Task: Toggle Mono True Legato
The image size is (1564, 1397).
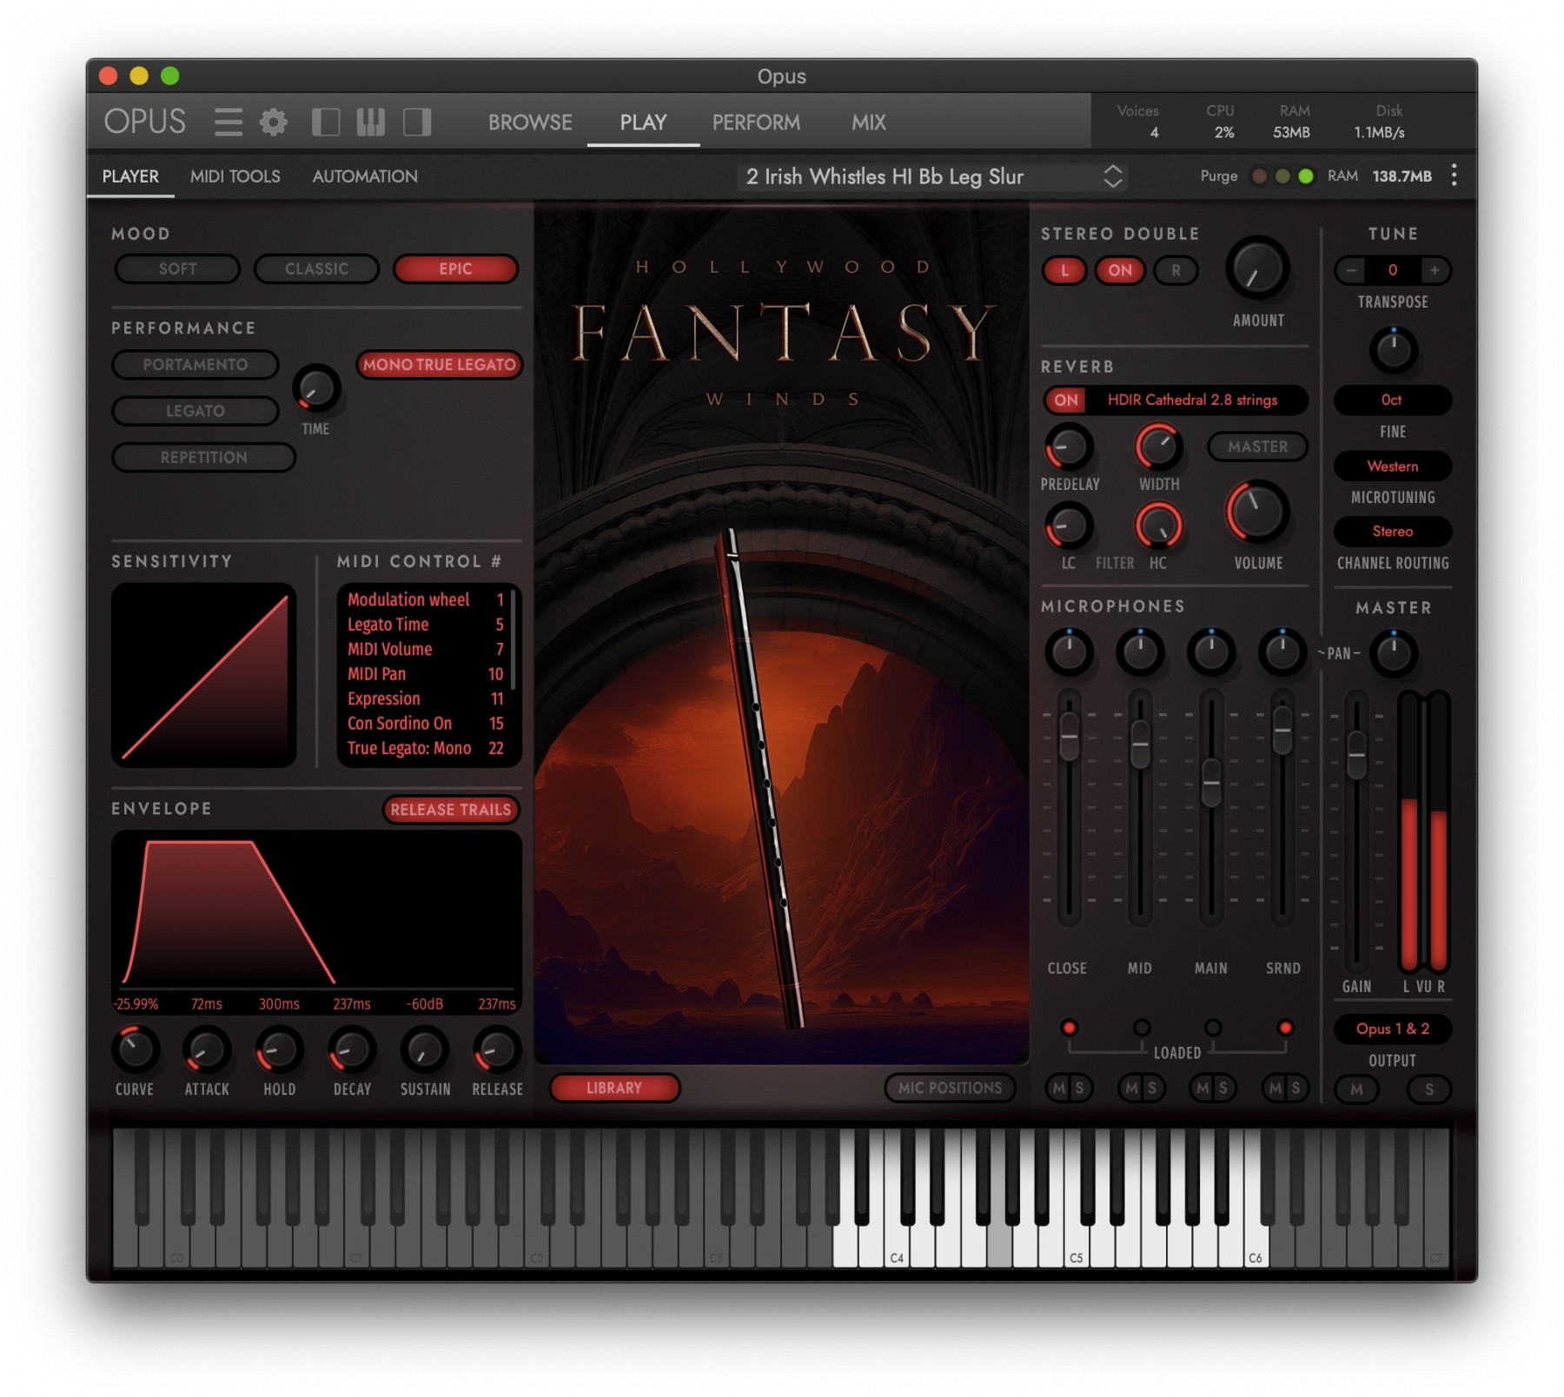Action: coord(439,365)
